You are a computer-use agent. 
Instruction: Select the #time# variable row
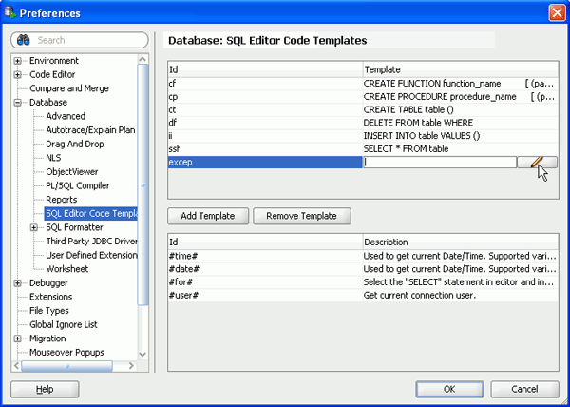pos(363,256)
